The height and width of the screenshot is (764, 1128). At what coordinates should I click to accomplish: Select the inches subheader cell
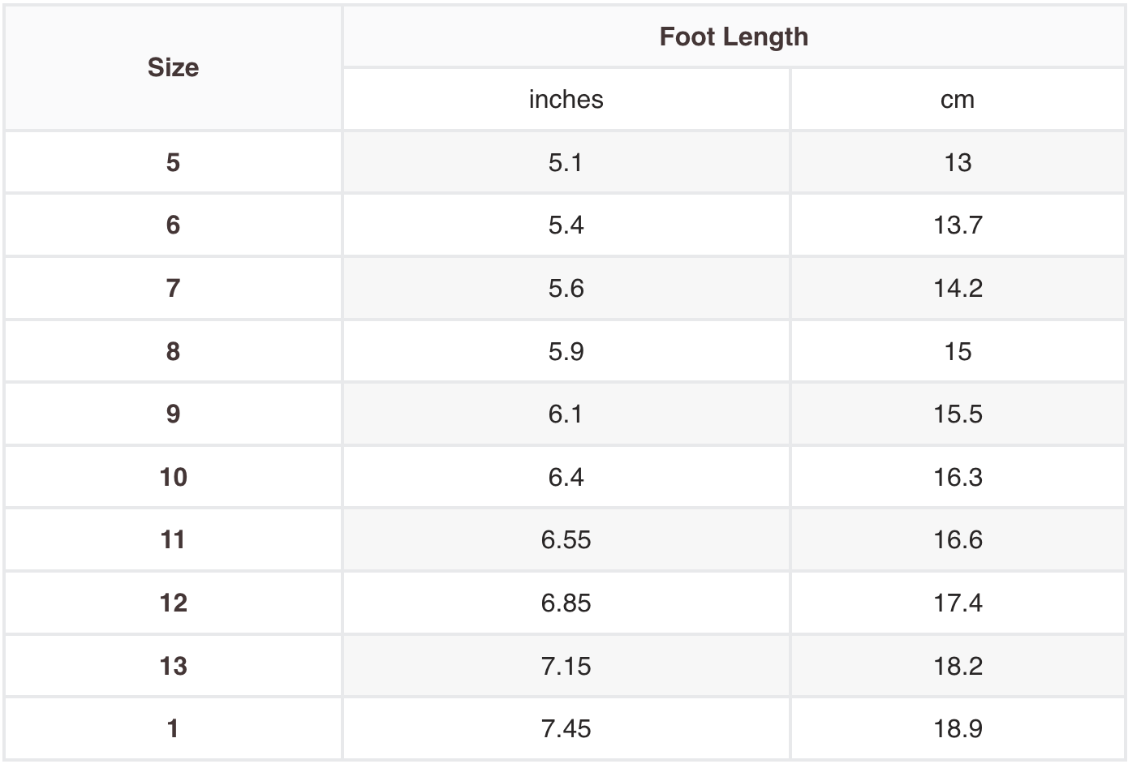click(x=566, y=99)
